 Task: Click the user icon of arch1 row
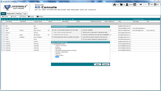tap(4, 39)
